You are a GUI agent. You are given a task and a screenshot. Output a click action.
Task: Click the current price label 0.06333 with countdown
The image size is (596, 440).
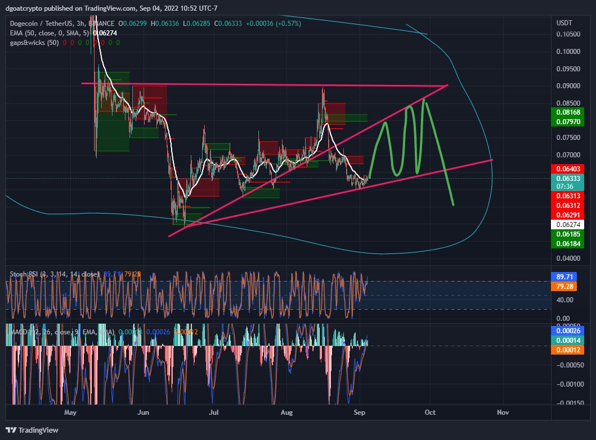point(568,183)
